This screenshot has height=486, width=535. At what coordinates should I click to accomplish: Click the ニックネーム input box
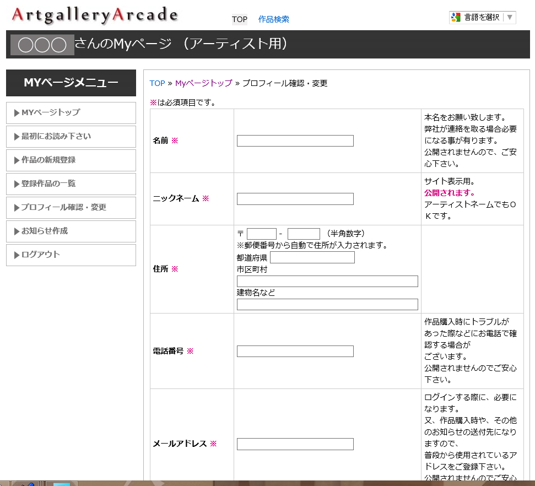pos(295,199)
